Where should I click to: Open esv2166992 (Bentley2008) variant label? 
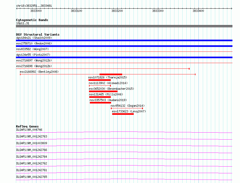click(x=39, y=72)
